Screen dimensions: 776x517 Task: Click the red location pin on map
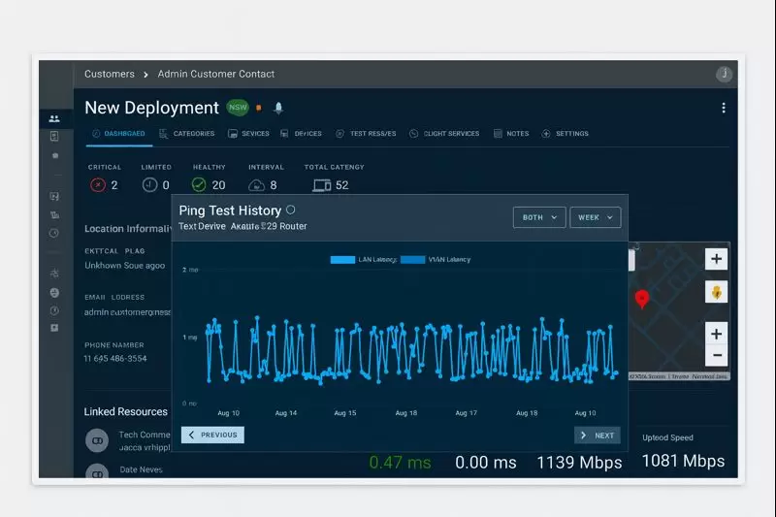(641, 299)
